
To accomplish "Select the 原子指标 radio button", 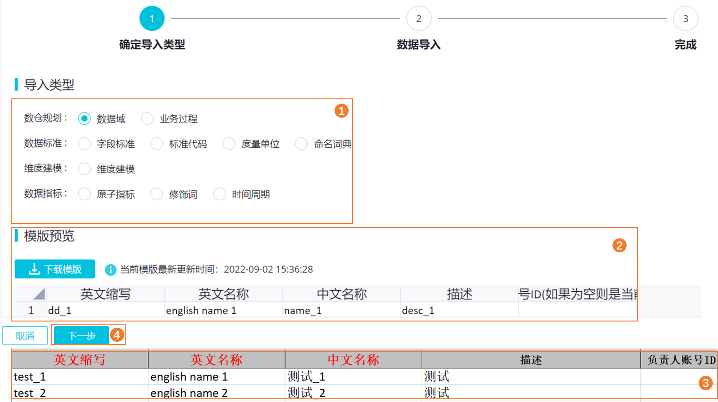I will (84, 194).
